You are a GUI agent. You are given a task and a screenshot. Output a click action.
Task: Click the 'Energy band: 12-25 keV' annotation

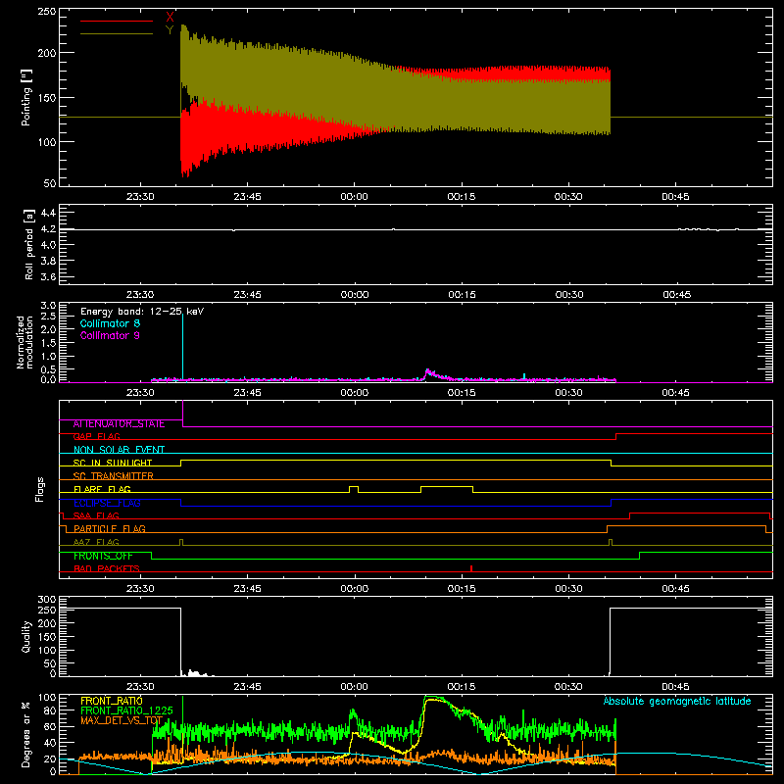coord(142,312)
